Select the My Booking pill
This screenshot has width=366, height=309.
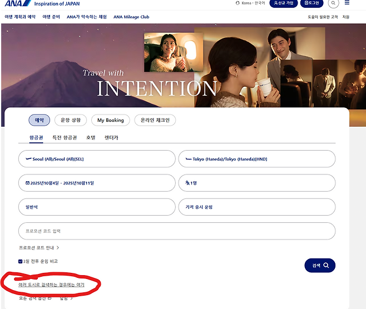pos(110,120)
